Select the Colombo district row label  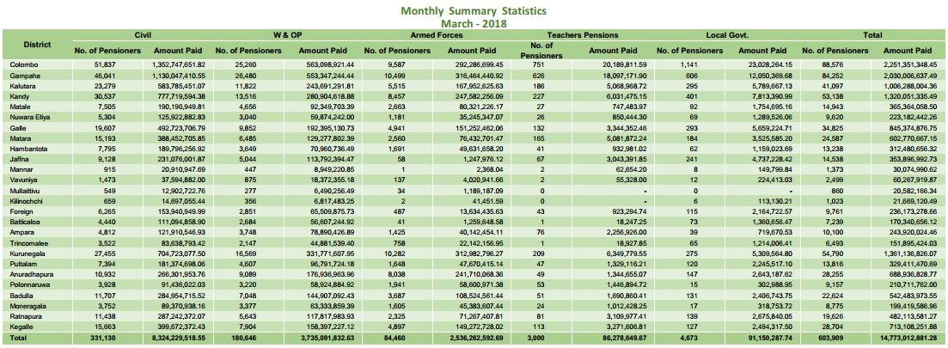point(23,64)
